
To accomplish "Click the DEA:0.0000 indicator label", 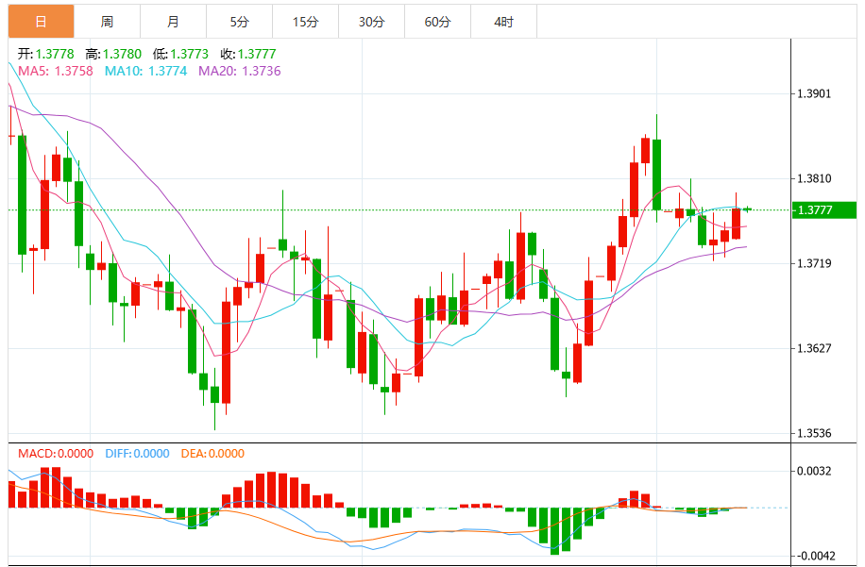I will tap(212, 454).
